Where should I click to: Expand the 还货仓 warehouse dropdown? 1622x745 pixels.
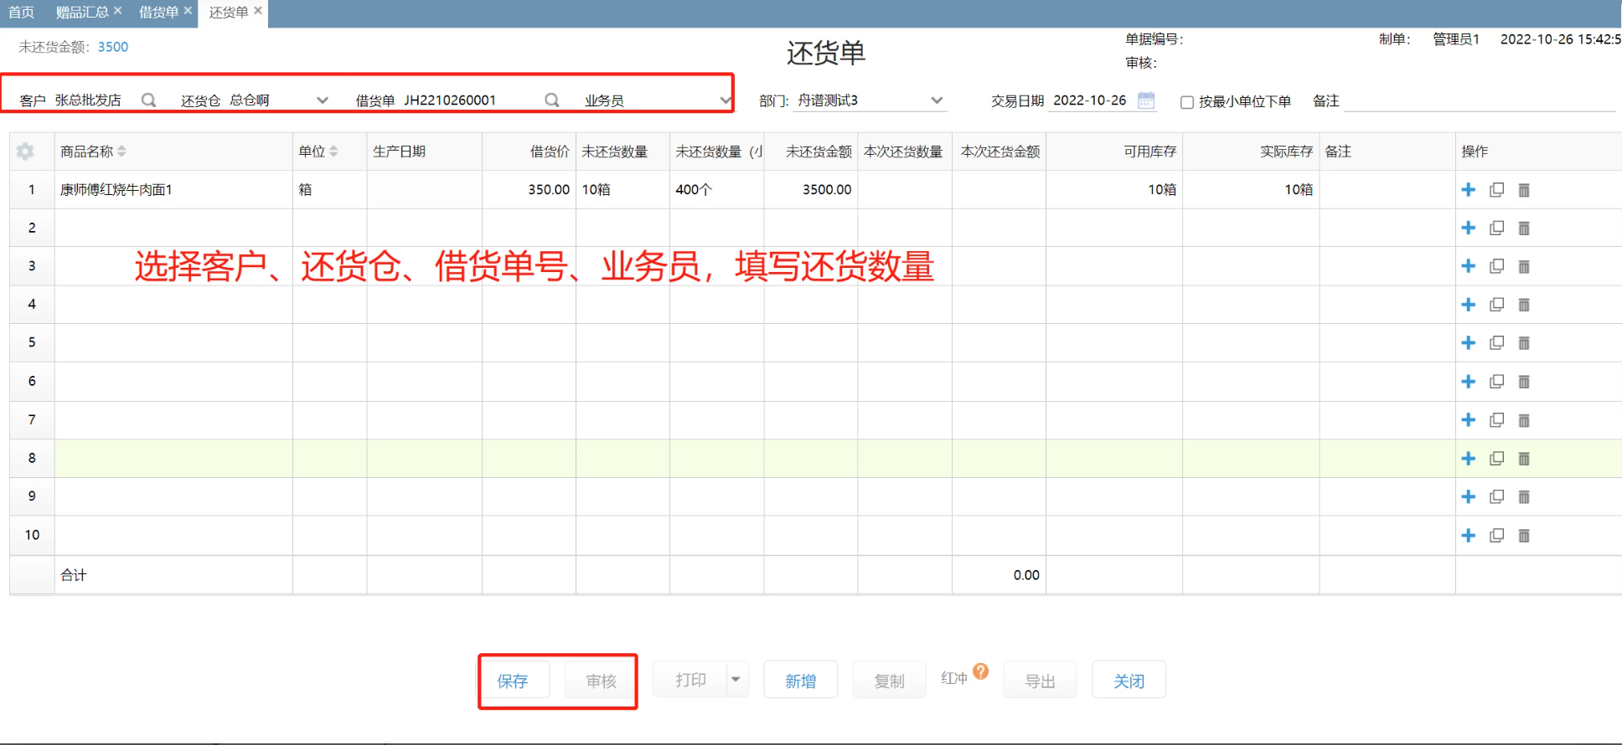[322, 100]
